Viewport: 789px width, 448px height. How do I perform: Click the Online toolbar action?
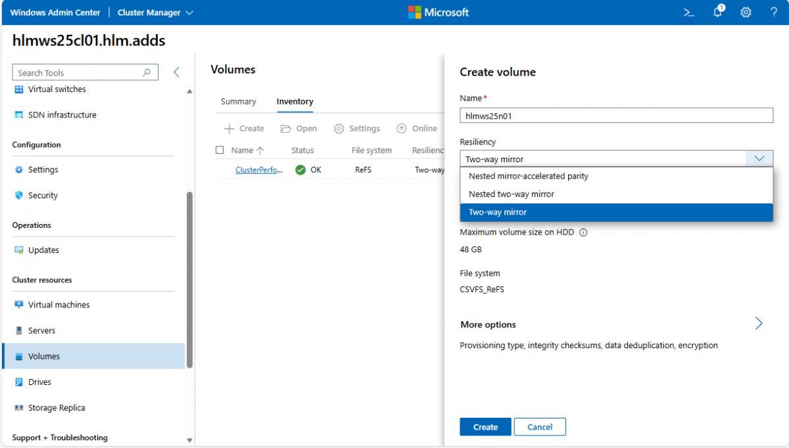click(417, 129)
